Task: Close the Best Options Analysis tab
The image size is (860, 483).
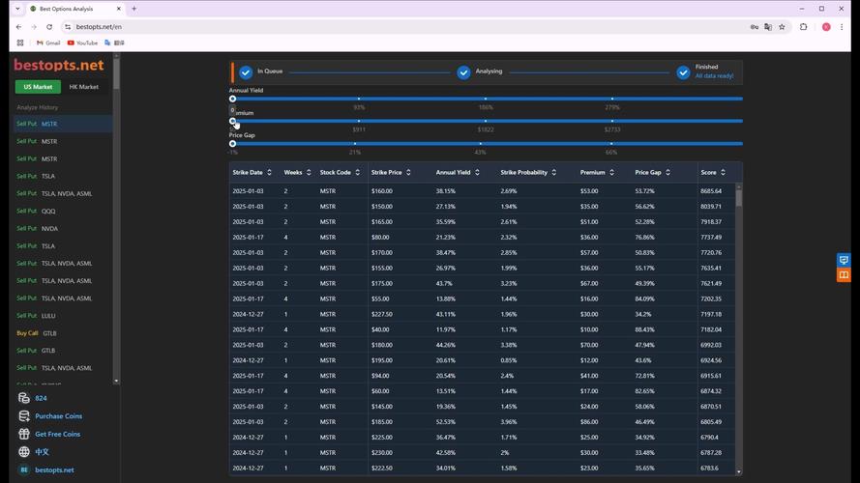Action: 118,9
